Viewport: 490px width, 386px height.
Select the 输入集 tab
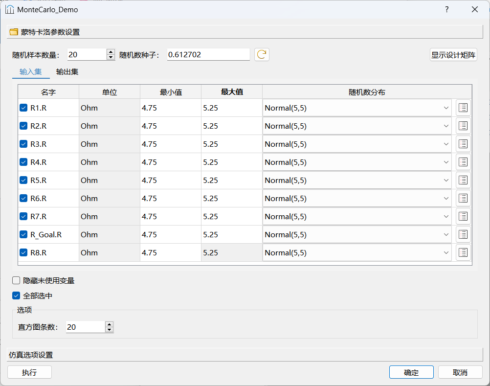pyautogui.click(x=30, y=72)
